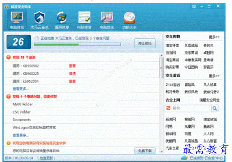Click the magnifier search icon

point(215,108)
